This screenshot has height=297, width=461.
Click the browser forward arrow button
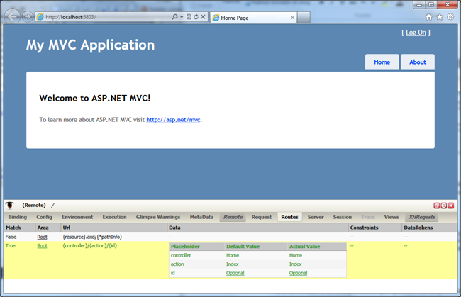[x=26, y=16]
